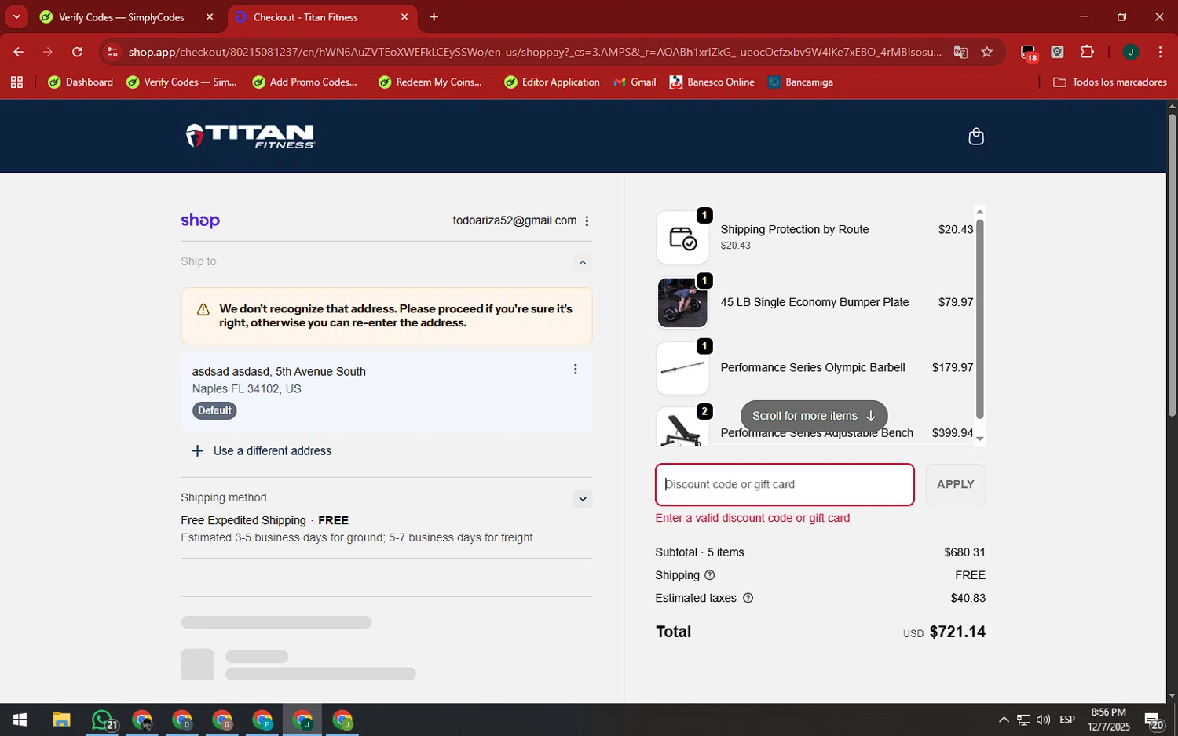Switch to Verify Codes — SimplyCodes tab
The height and width of the screenshot is (736, 1178).
pos(122,17)
